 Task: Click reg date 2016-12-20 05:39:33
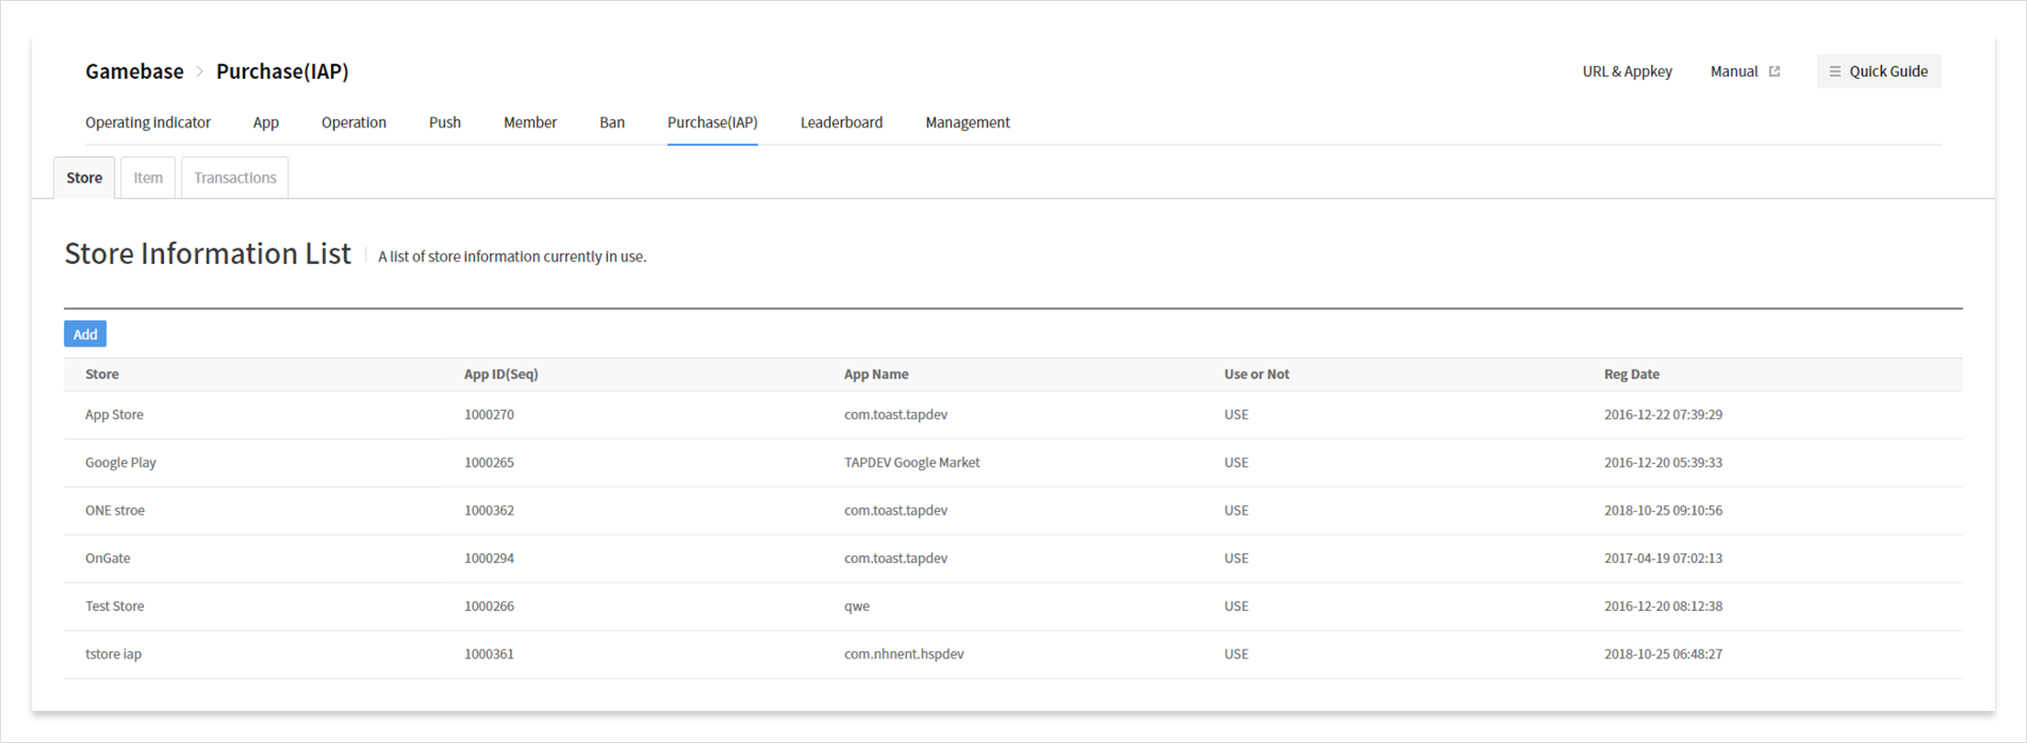pos(1663,462)
